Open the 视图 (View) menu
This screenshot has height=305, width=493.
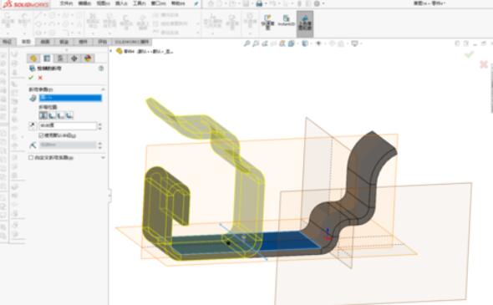pos(103,3)
